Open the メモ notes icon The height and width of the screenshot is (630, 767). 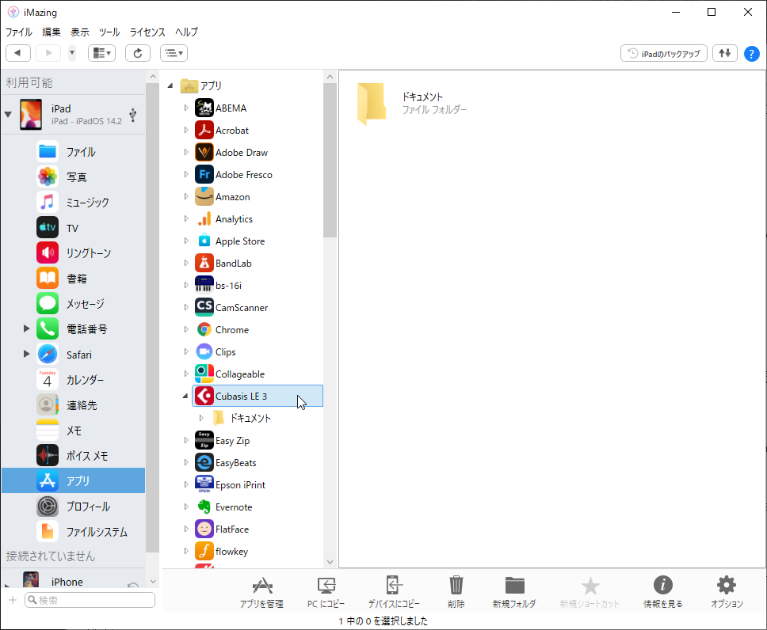point(48,430)
